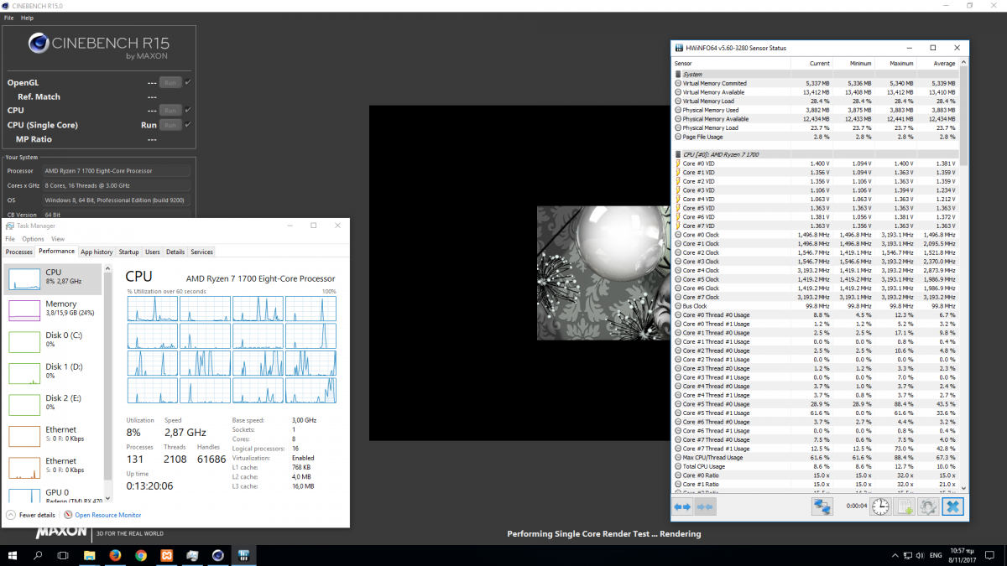This screenshot has height=566, width=1007.
Task: Click network tray icon
Action: coord(907,556)
